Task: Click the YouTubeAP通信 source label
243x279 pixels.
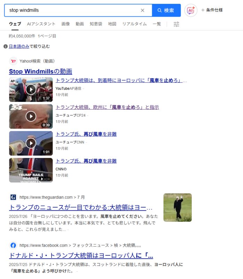Action: (68, 89)
